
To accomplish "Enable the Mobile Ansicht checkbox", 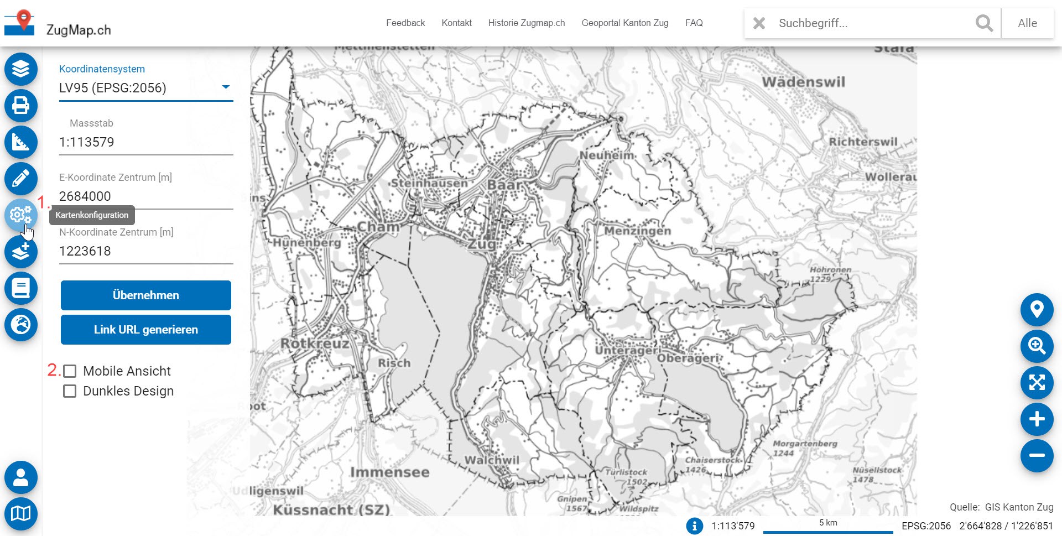I will 70,371.
